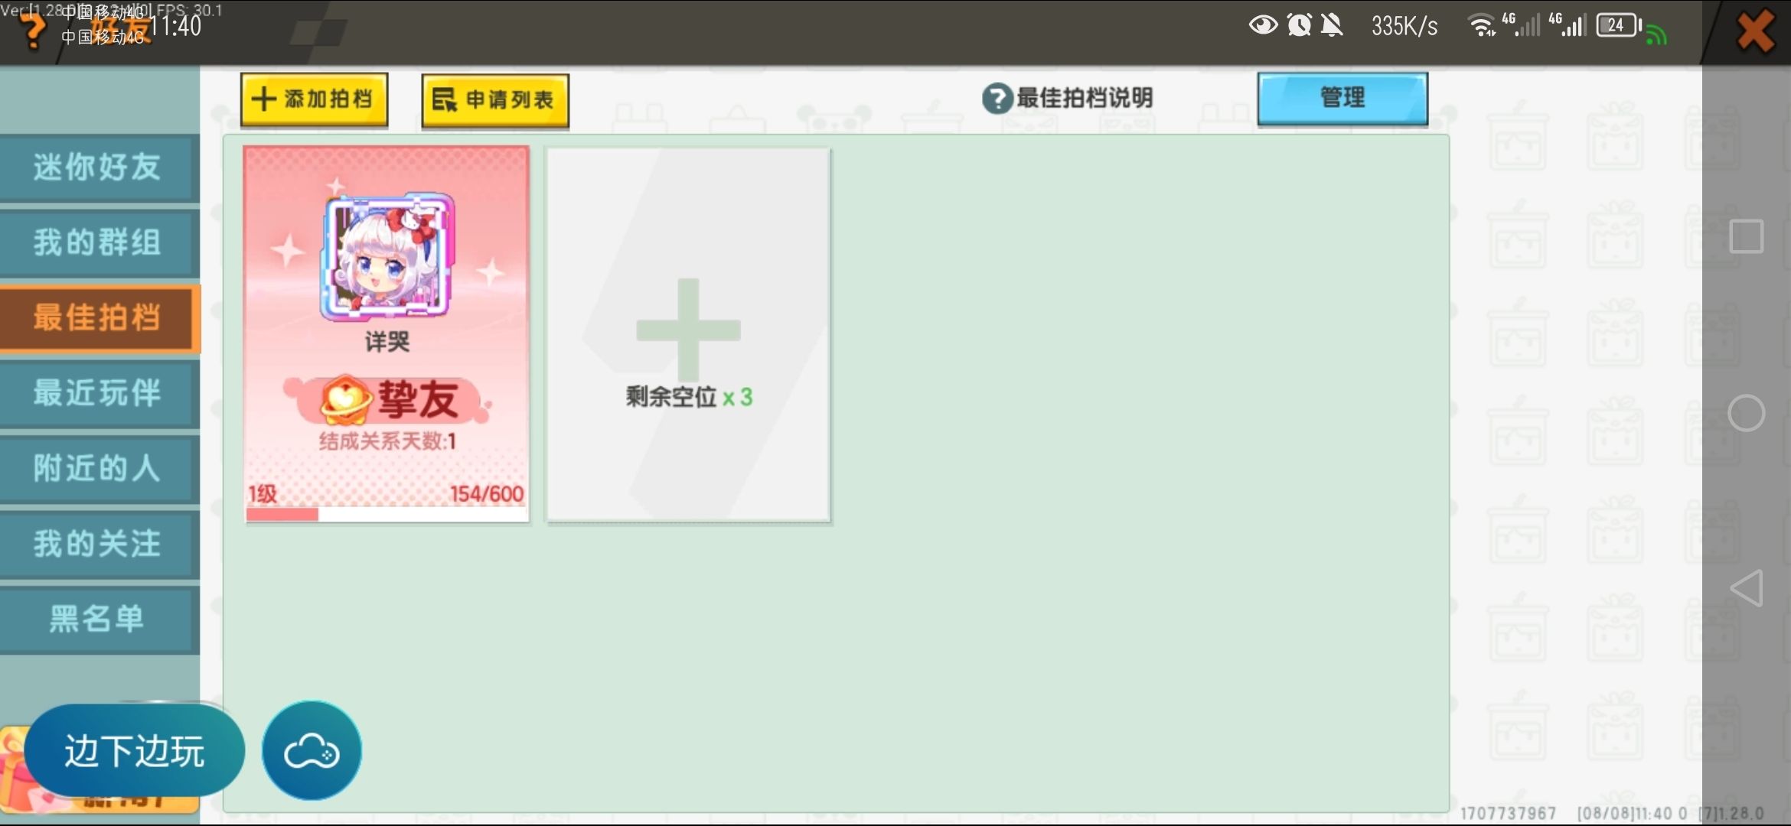Screen dimensions: 1791x826
Task: Tap the 挚友 heart badge icon
Action: pos(345,399)
